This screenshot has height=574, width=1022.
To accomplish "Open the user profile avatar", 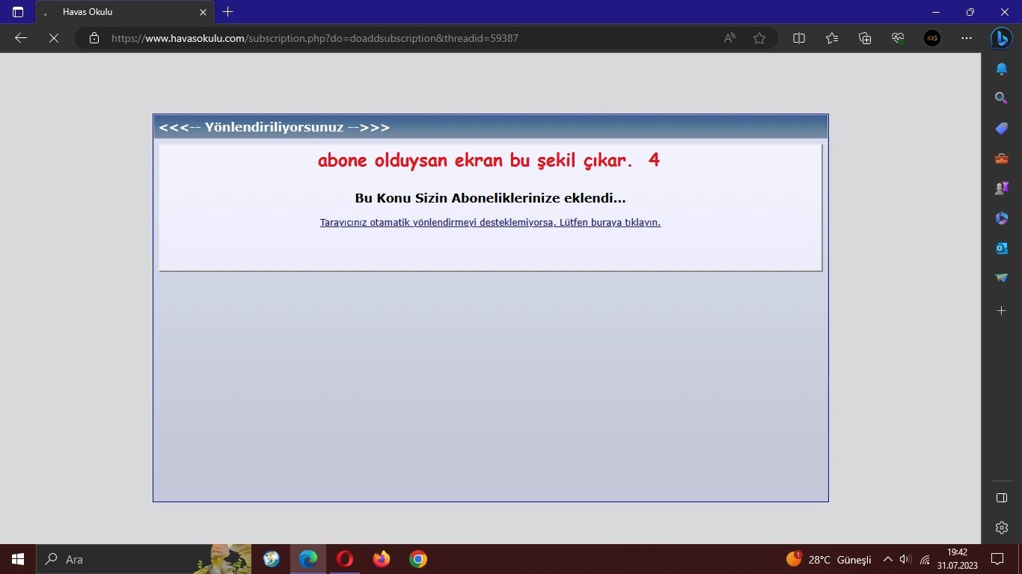I will pos(932,38).
